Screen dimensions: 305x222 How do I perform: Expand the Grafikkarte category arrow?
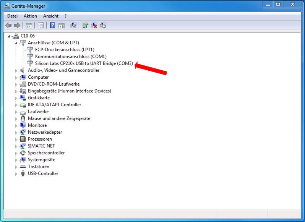16,98
